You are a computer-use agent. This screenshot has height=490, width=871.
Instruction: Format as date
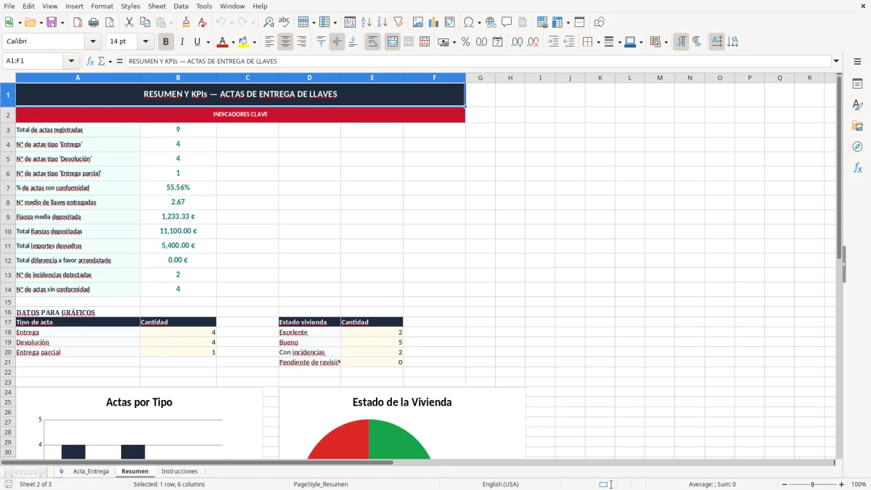pos(497,42)
